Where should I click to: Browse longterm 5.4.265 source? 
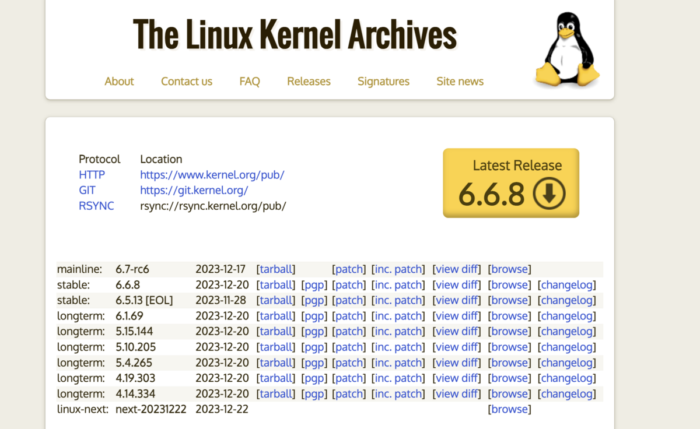[x=509, y=363]
